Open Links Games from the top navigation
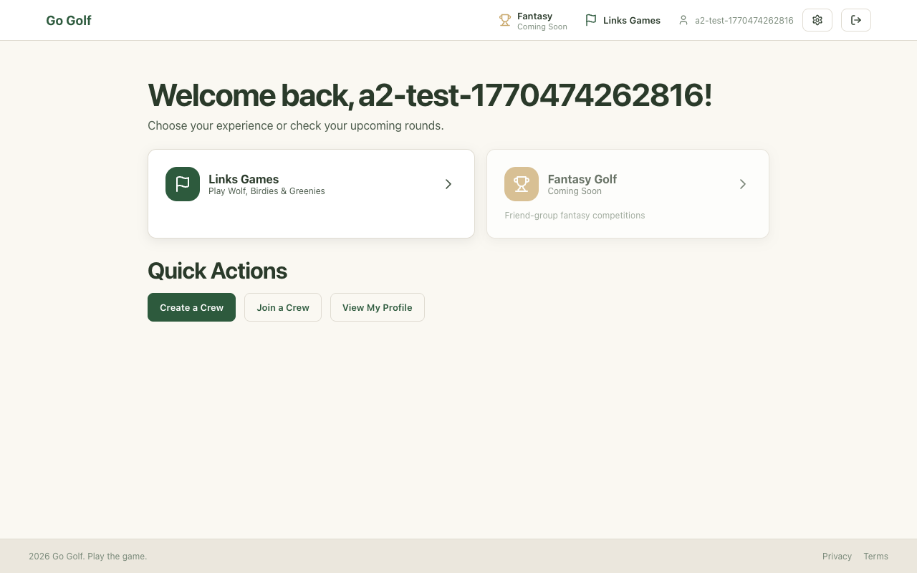This screenshot has height=573, width=917. tap(631, 21)
